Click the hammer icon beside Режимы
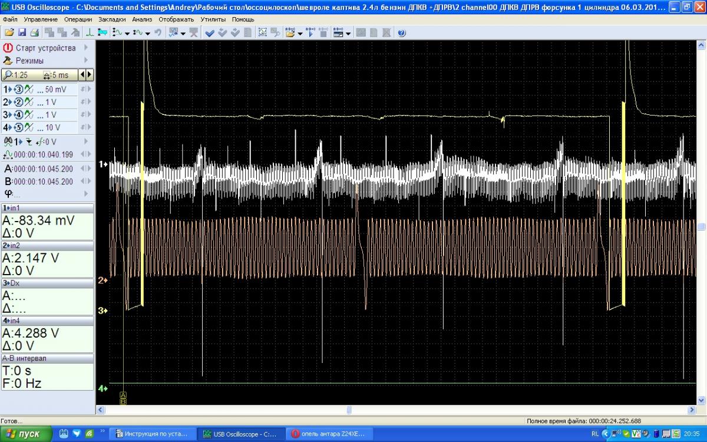 coord(8,60)
